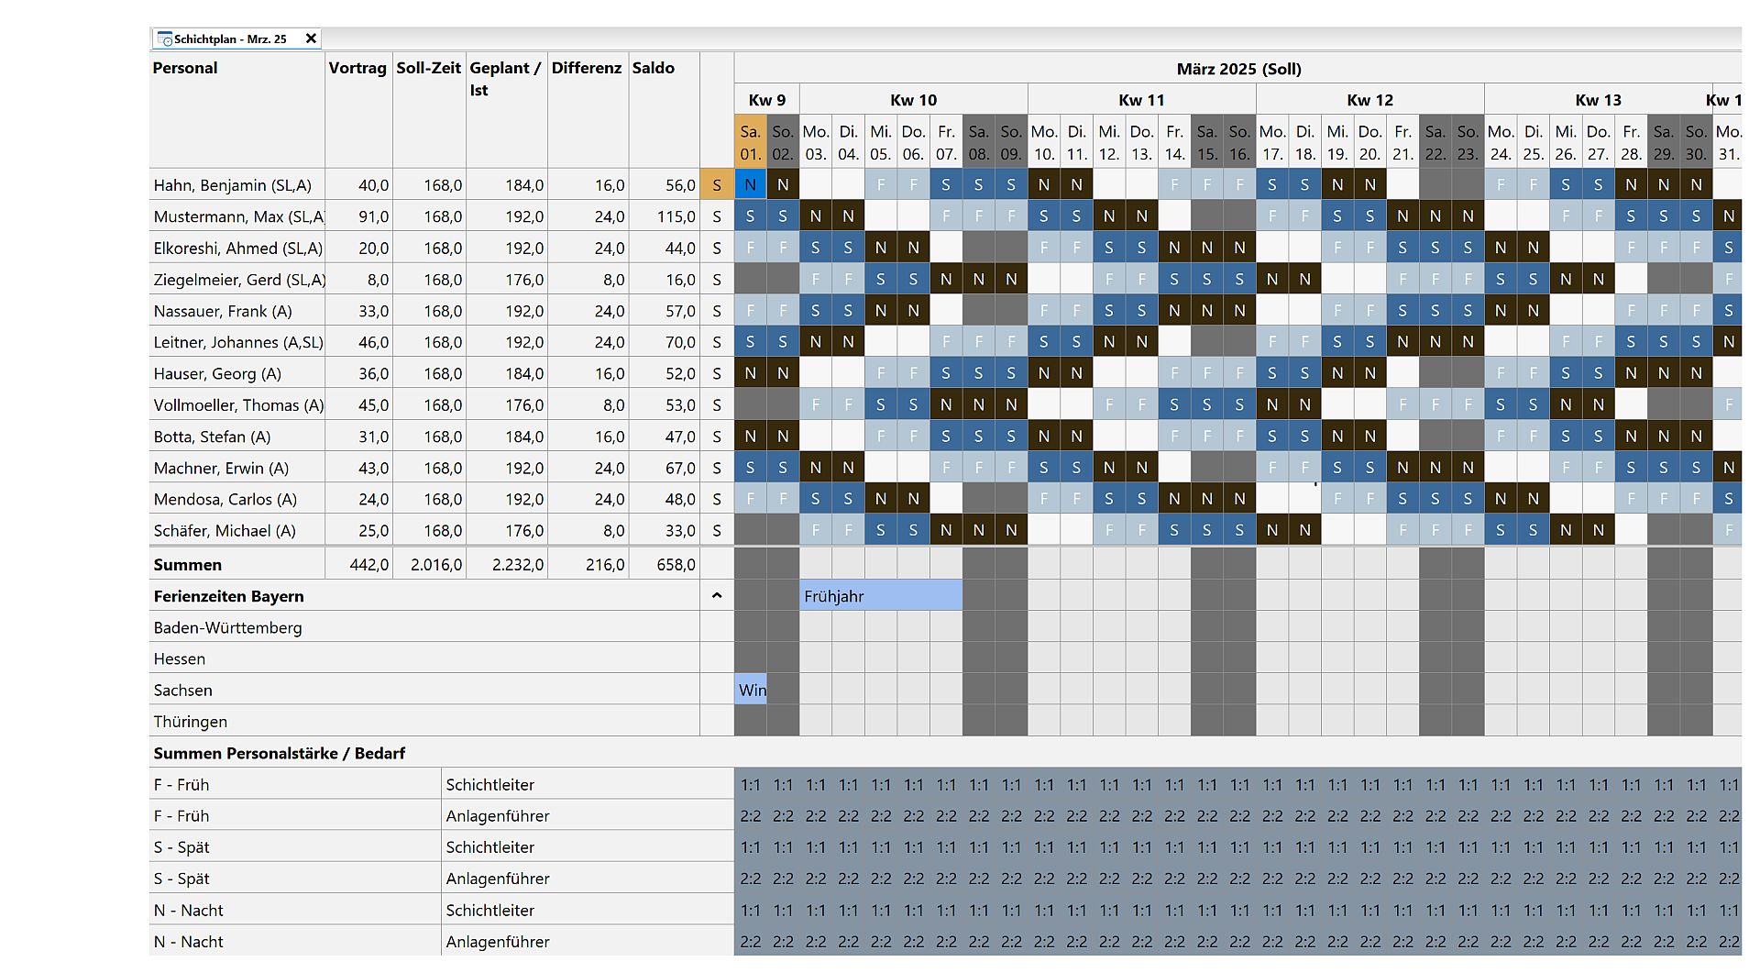Click the Schichtplan tab calendar icon
The width and height of the screenshot is (1760, 973).
(165, 39)
